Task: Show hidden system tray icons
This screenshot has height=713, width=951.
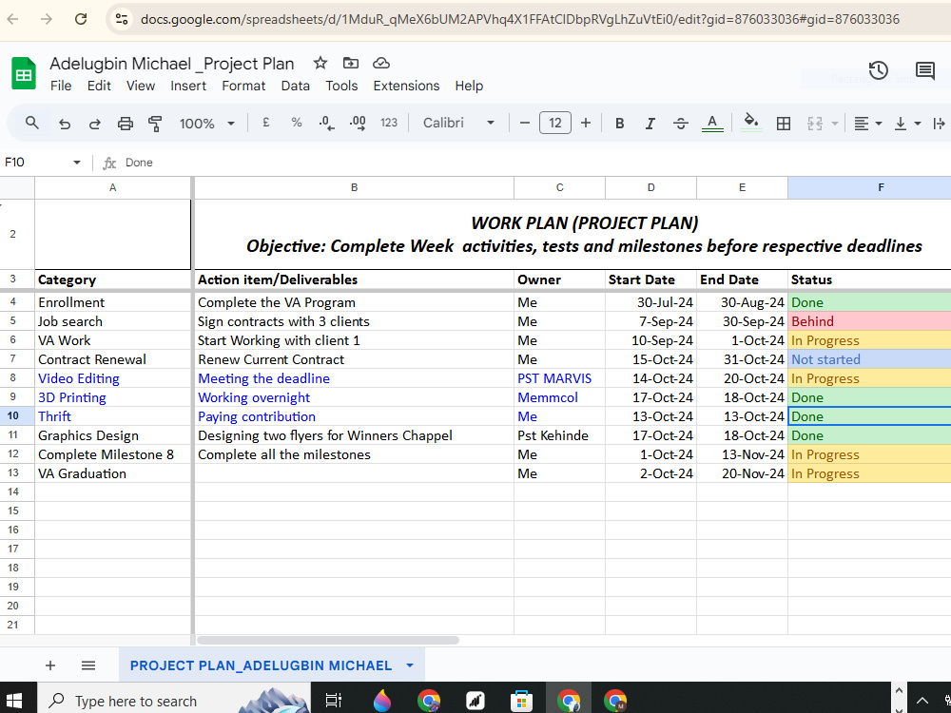Action: pos(922,701)
